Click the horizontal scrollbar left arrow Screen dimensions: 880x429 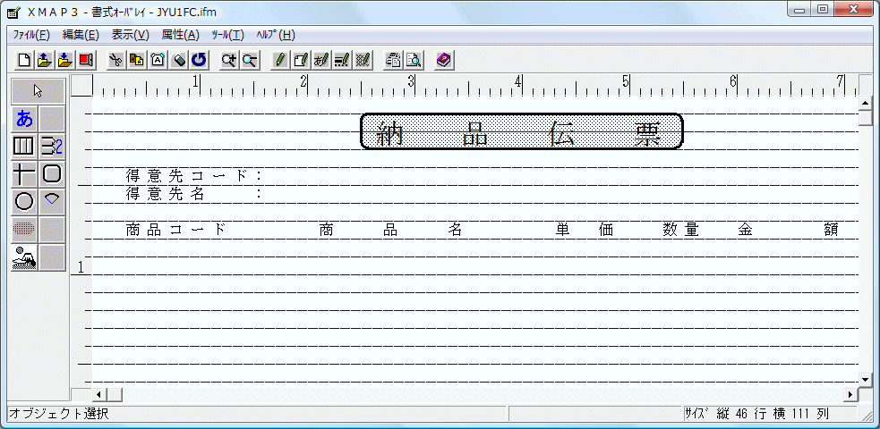point(99,395)
